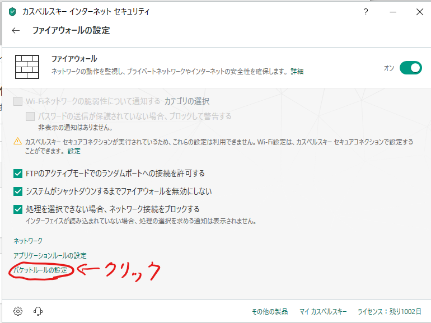Click the オン label beside the switch
Viewport: 431px width, 323px height.
389,68
